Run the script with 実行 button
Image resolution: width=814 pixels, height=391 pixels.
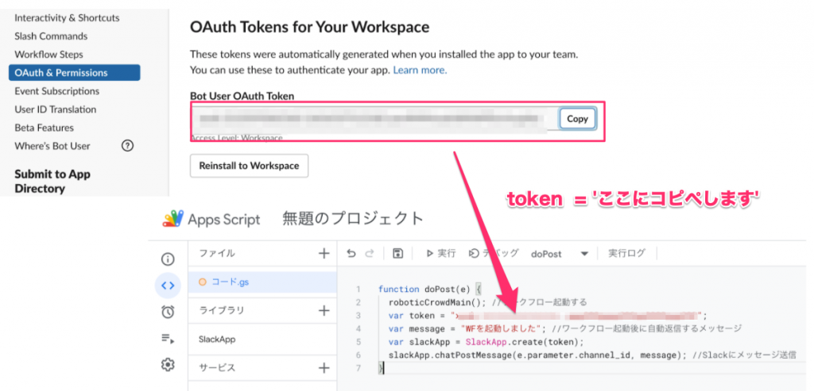(440, 253)
